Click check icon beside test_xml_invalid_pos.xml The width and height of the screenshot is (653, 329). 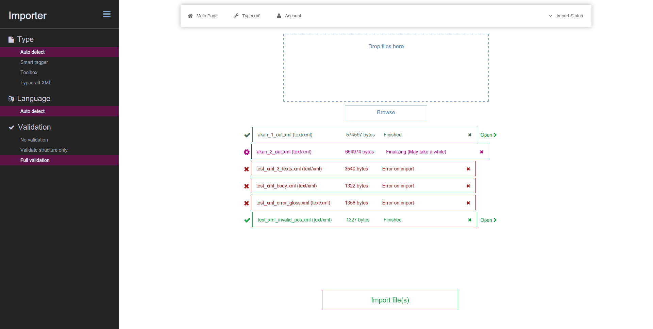[247, 220]
